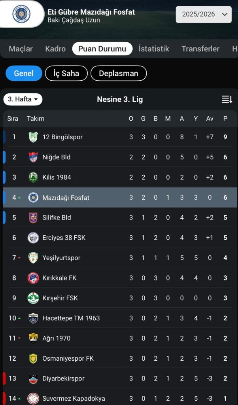Click the Niğde Bld club badge
238x405 pixels.
coord(34,157)
